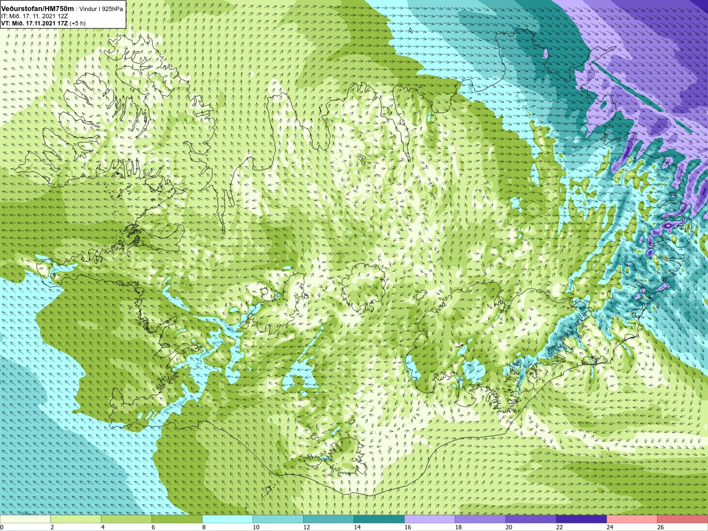The height and width of the screenshot is (531, 708).
Task: Select the light yellow-green 2–4 legend swatch
Action: click(x=76, y=519)
